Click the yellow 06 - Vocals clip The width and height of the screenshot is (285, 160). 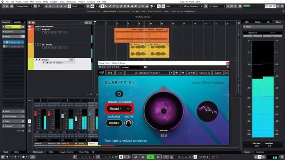[x=150, y=51]
